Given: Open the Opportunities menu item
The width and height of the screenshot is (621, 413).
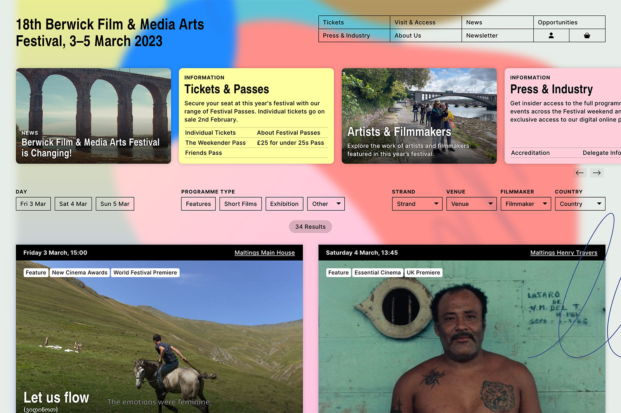Looking at the screenshot, I should 569,22.
